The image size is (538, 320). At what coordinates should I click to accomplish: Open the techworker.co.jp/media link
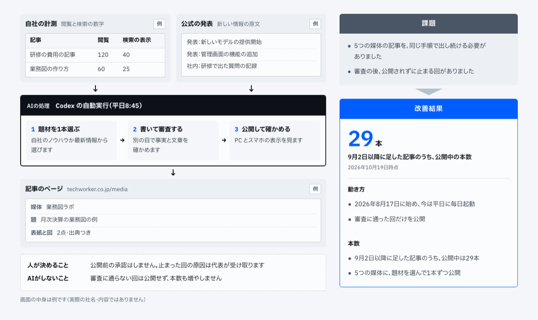[97, 189]
